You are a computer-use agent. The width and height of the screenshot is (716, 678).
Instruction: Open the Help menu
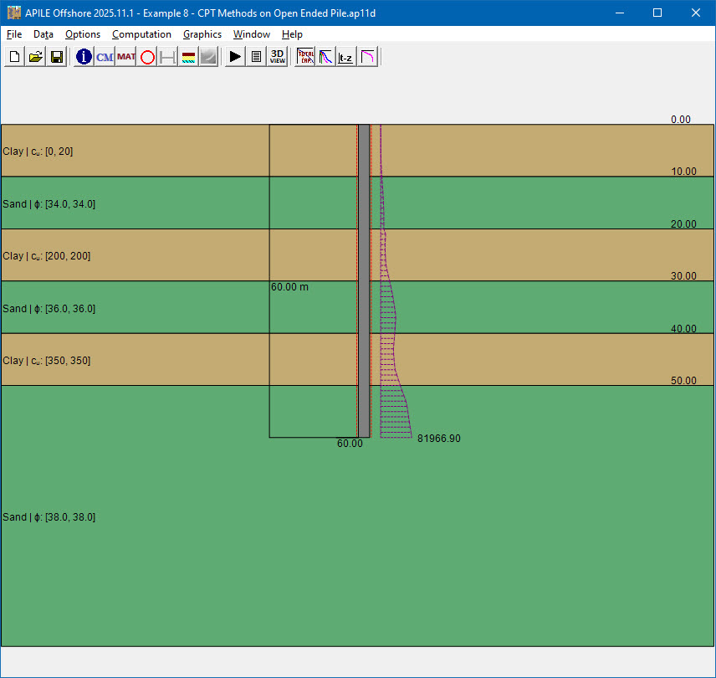292,34
